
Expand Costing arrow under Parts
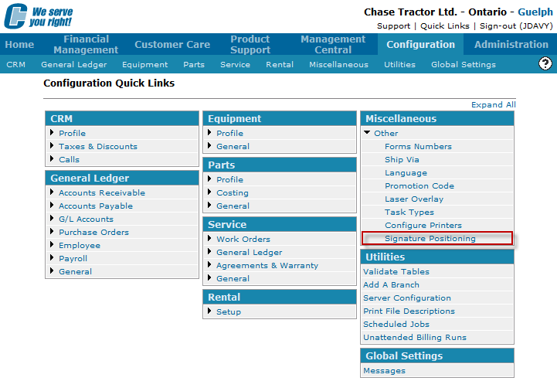tap(209, 192)
